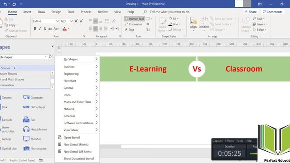Toggle Bold formatting
290x163 pixels.
pos(35,29)
